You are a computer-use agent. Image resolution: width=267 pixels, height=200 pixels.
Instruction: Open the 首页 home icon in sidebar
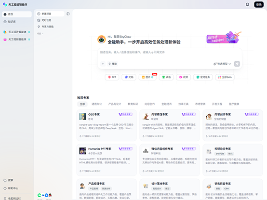[5, 14]
